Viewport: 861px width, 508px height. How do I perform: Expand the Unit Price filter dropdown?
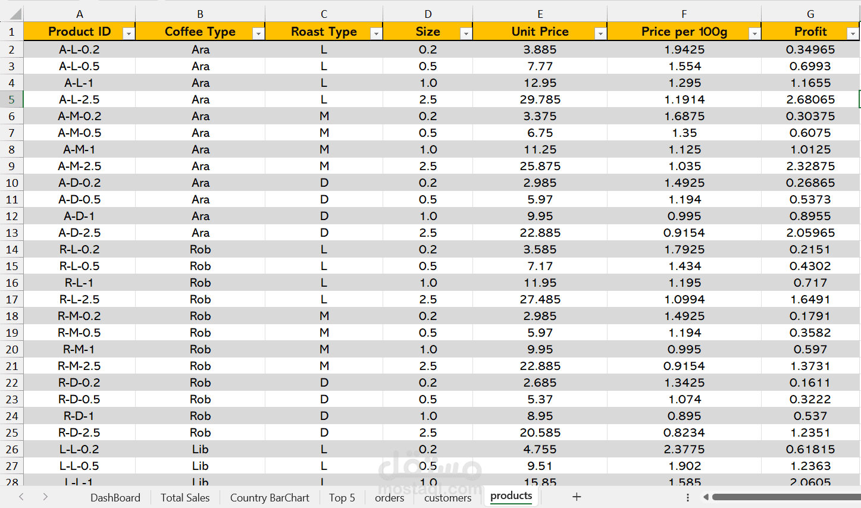[x=600, y=34]
